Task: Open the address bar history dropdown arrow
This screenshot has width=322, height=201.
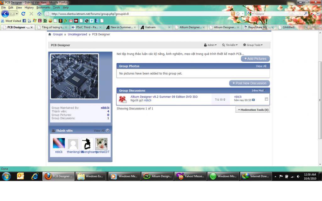Action: pyautogui.click(x=242, y=14)
